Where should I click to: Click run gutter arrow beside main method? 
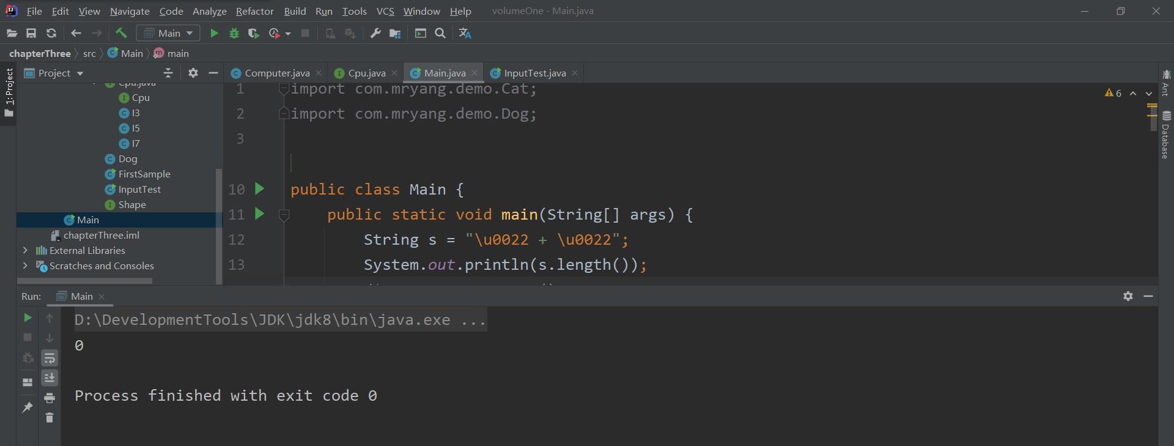pos(259,214)
